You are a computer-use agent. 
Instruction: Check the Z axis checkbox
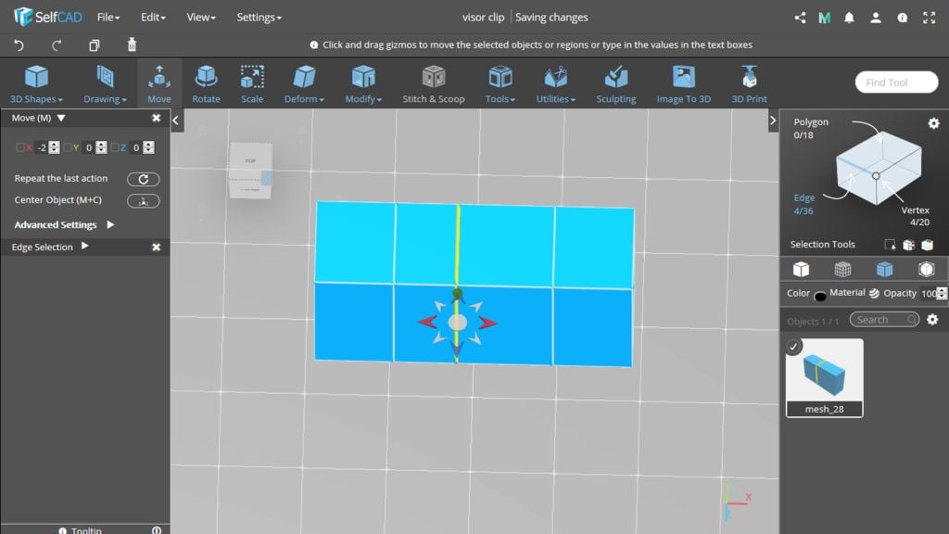(115, 147)
